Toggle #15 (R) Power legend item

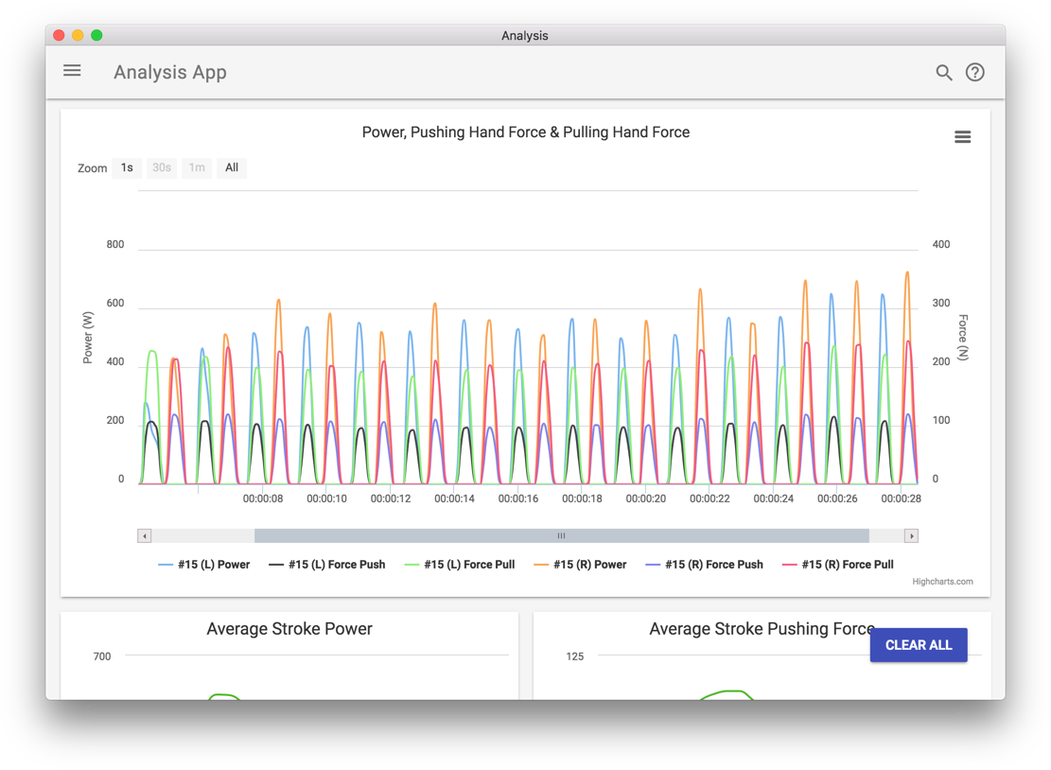click(580, 565)
